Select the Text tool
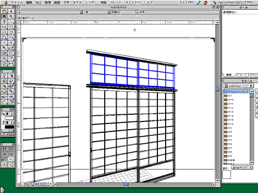This screenshot has height=193, width=258. click(x=5, y=22)
